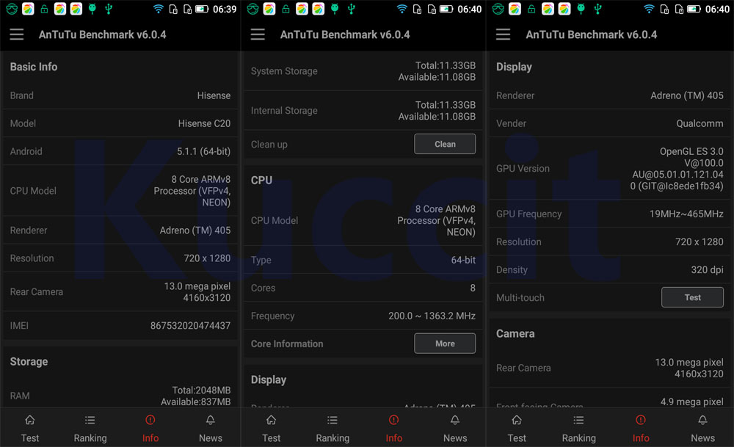The image size is (734, 447).
Task: Tap the battery icon in the right screen status bar
Action: [694, 10]
